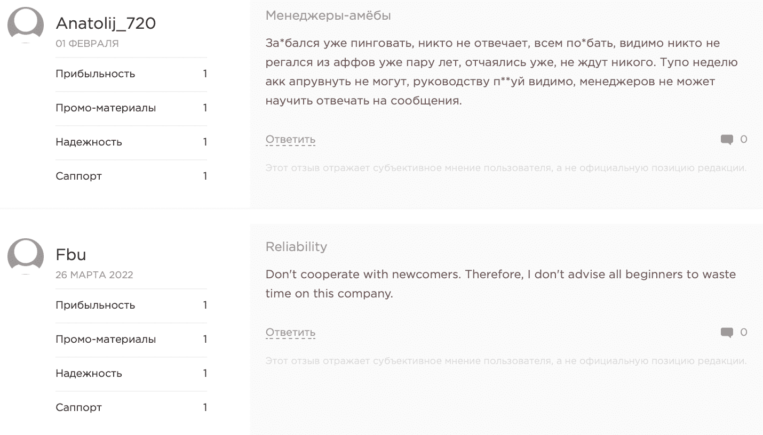The width and height of the screenshot is (763, 435).
Task: Click the Fbu user avatar
Action: point(26,256)
